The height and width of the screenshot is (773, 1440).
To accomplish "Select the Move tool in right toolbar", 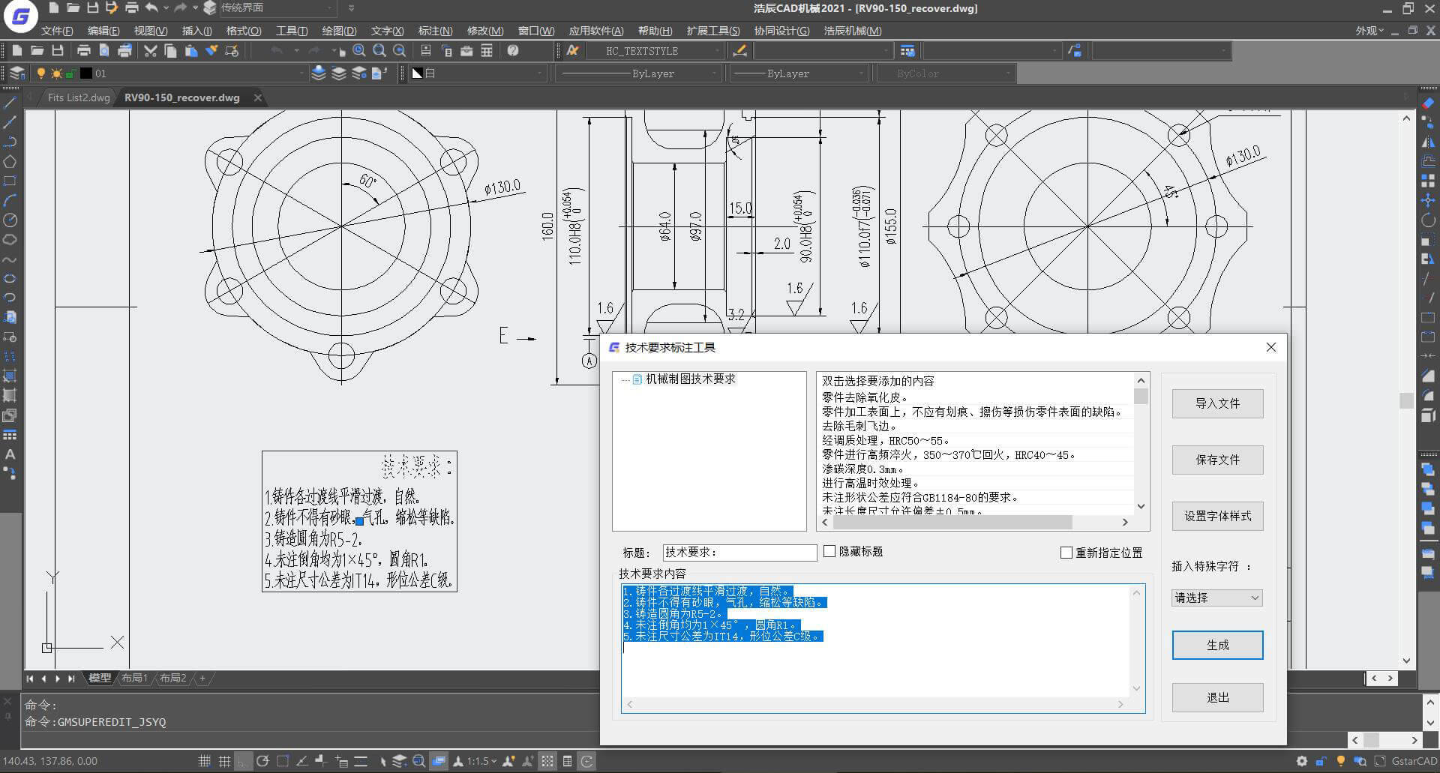I will (1428, 200).
